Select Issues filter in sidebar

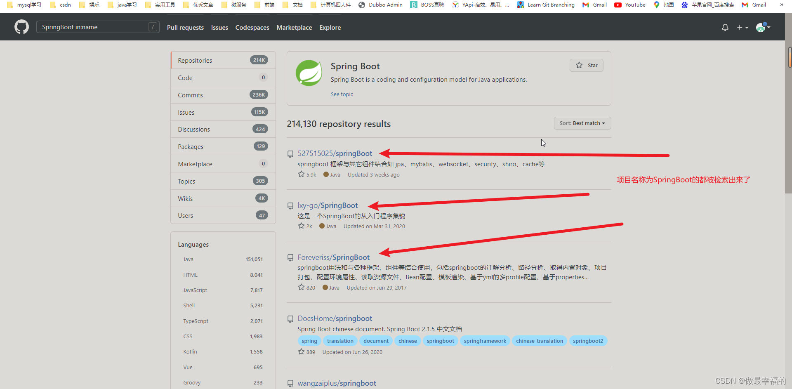[x=223, y=112]
